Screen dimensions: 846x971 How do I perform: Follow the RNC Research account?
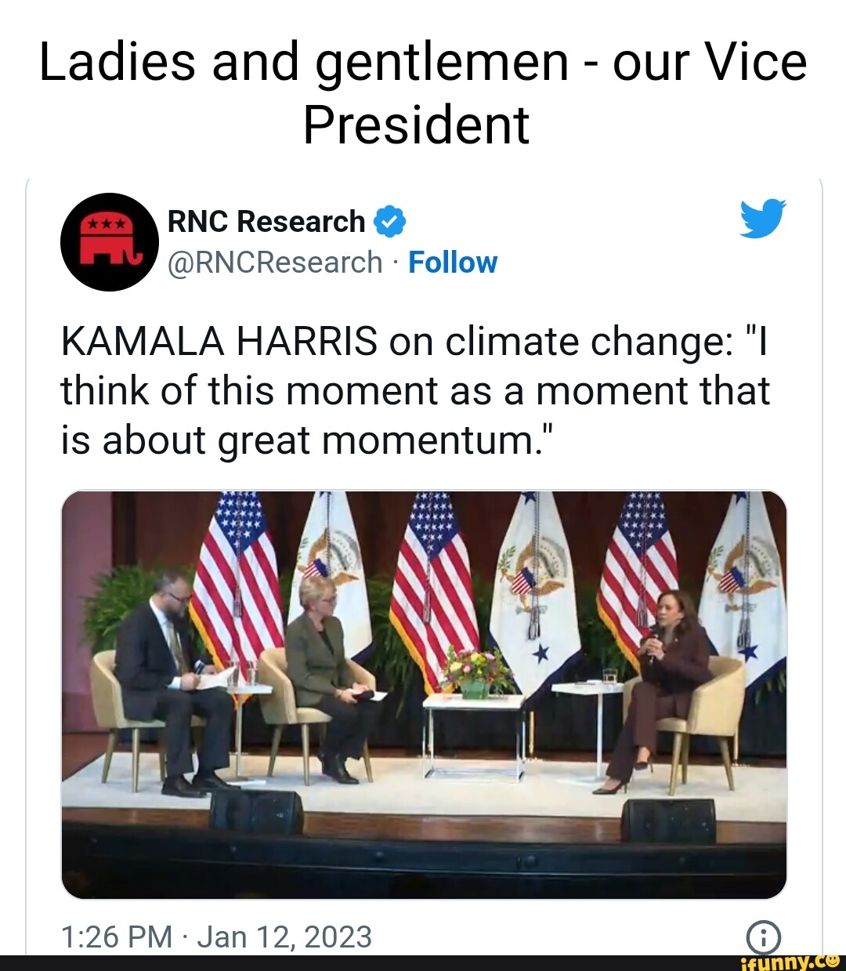coord(453,263)
